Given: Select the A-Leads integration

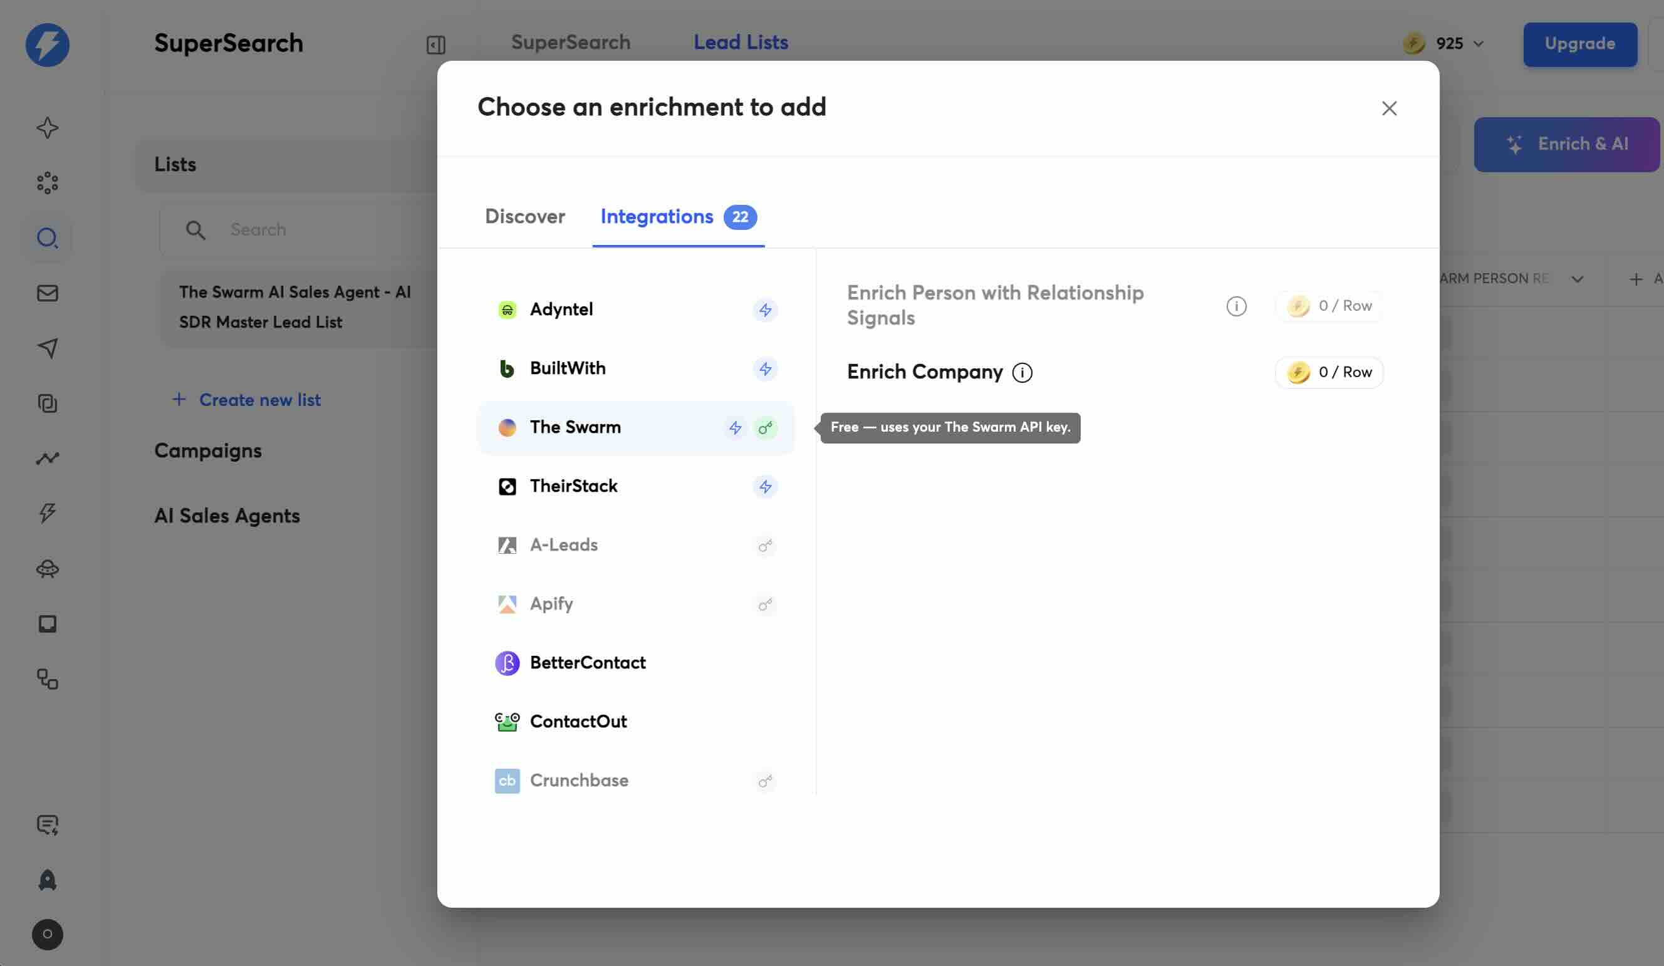Looking at the screenshot, I should pos(636,546).
